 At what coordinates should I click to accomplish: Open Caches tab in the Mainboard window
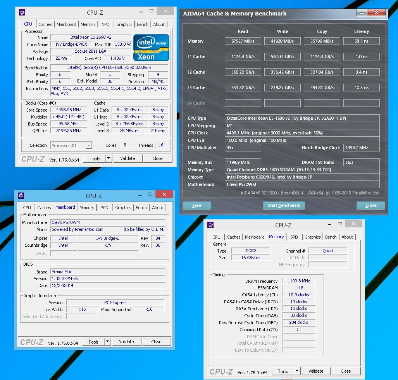(44, 208)
